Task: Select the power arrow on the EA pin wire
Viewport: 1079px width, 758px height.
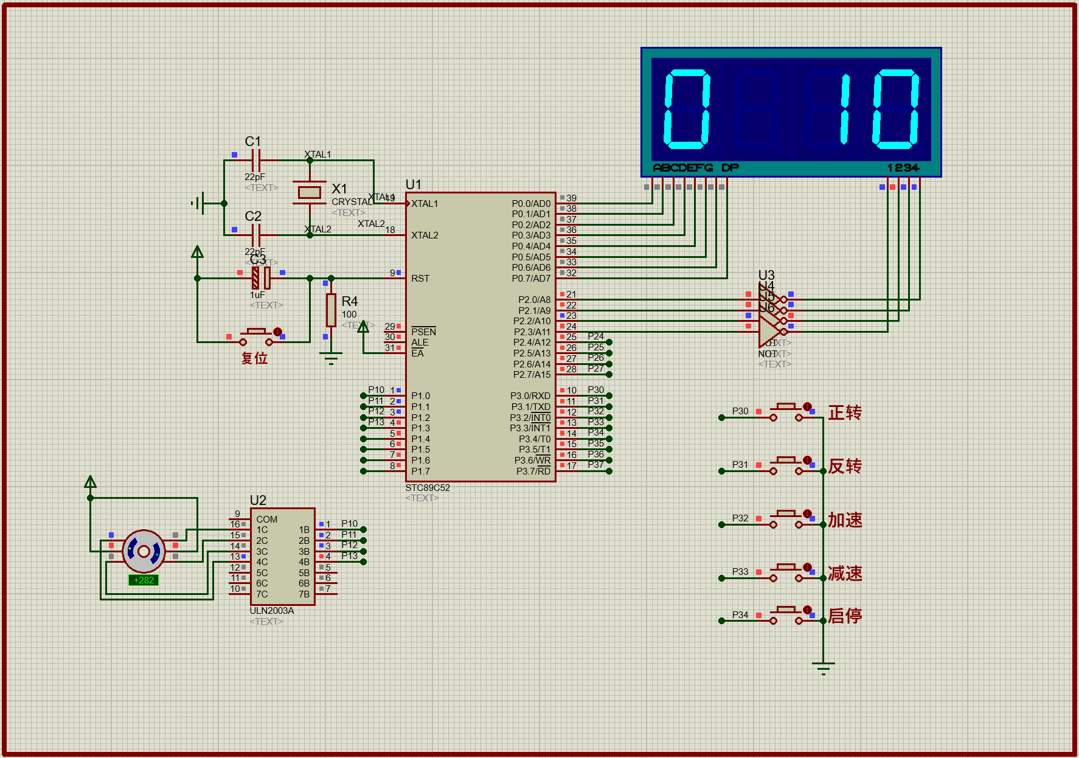Action: point(363,327)
